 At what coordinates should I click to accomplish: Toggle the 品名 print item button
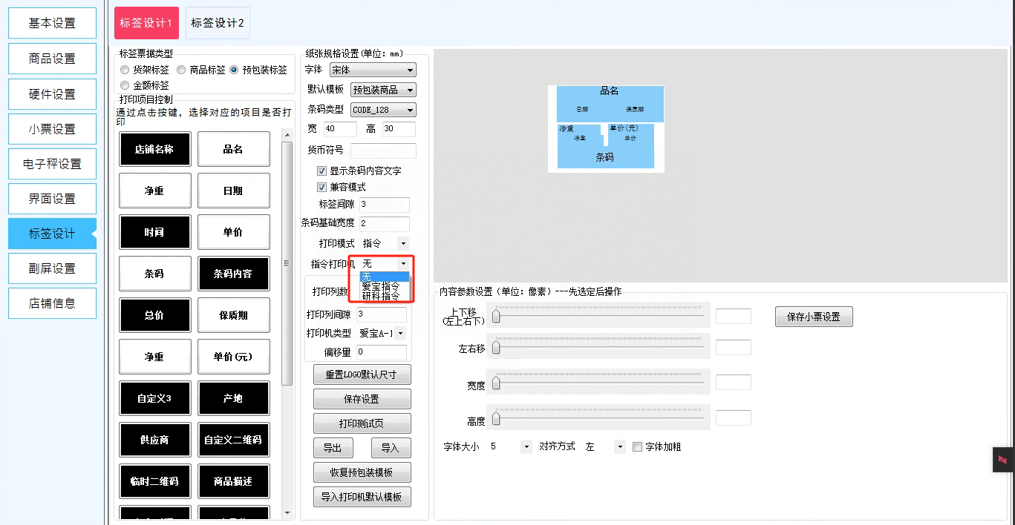tap(233, 149)
